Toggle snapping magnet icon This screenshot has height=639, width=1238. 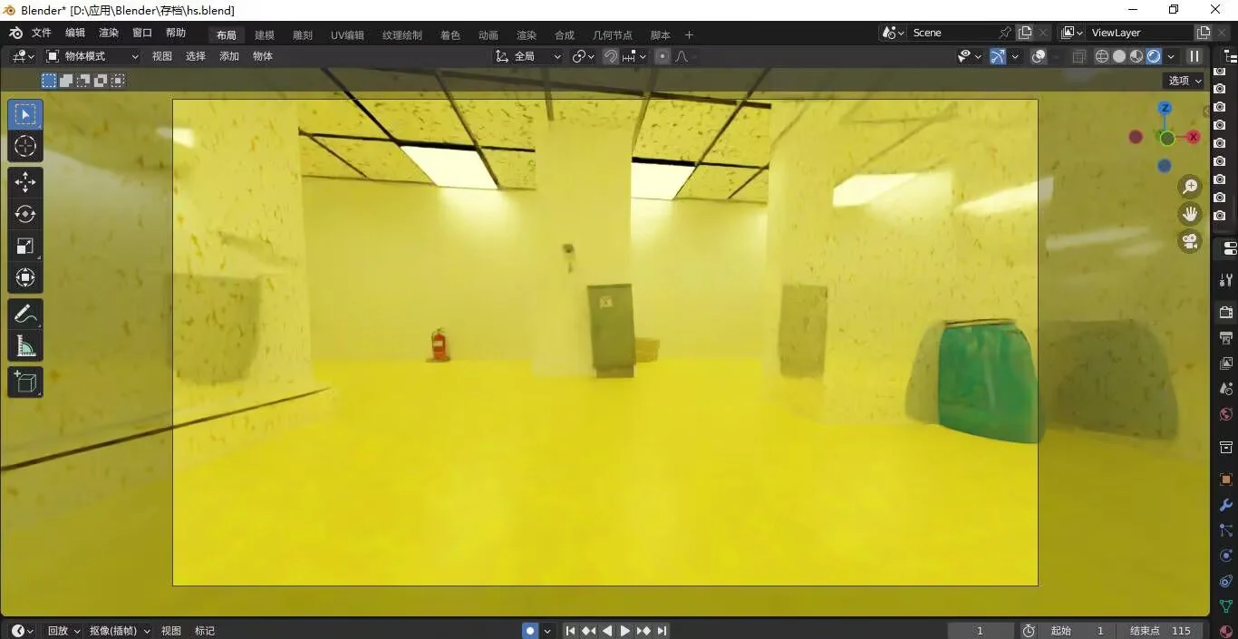(x=612, y=56)
